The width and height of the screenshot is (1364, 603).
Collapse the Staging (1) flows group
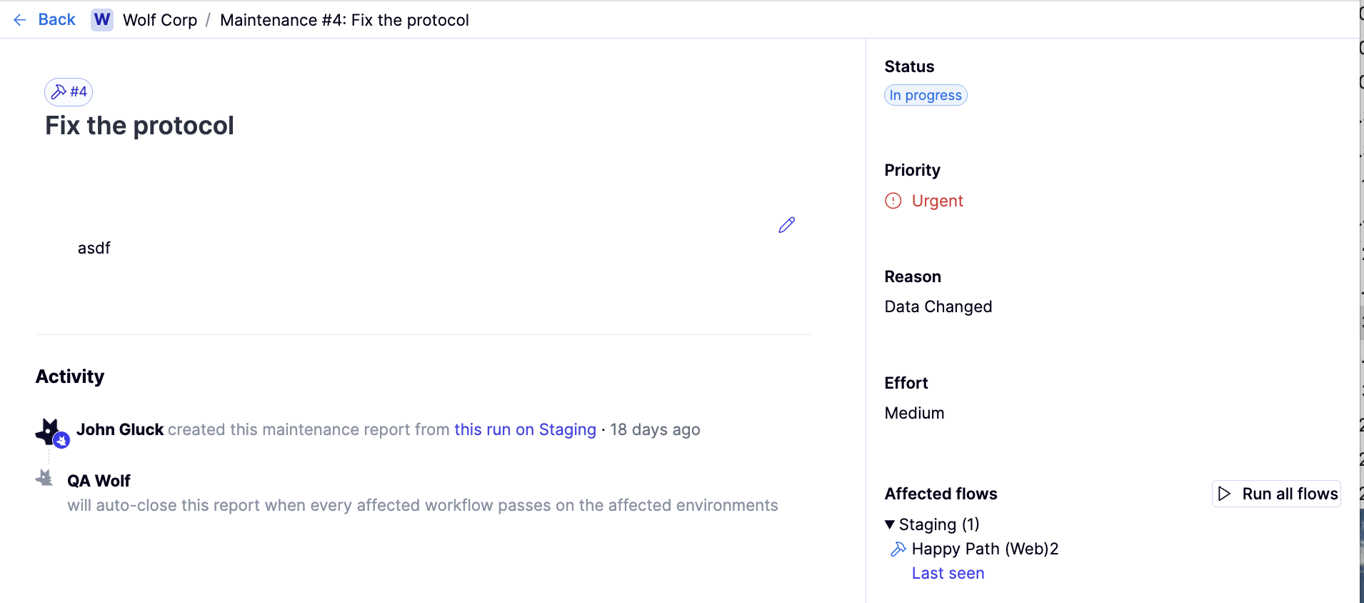(890, 524)
